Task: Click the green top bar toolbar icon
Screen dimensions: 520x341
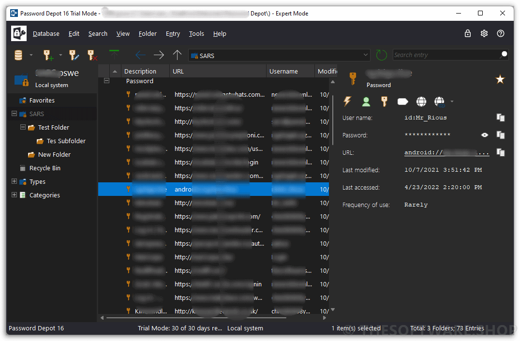Action: point(114,55)
